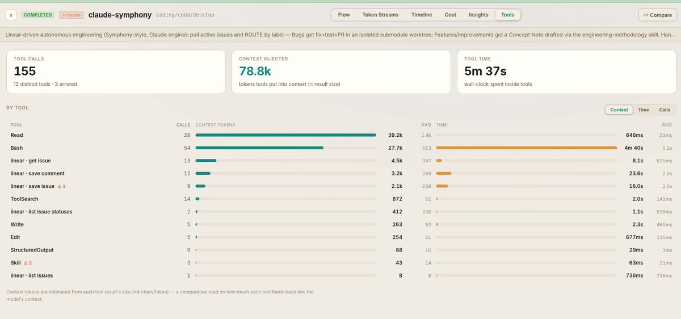Click the Compare button
This screenshot has height=319, width=681.
(x=657, y=15)
